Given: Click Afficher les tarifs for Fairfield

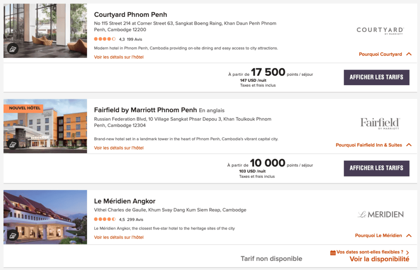Looking at the screenshot, I should coord(376,168).
